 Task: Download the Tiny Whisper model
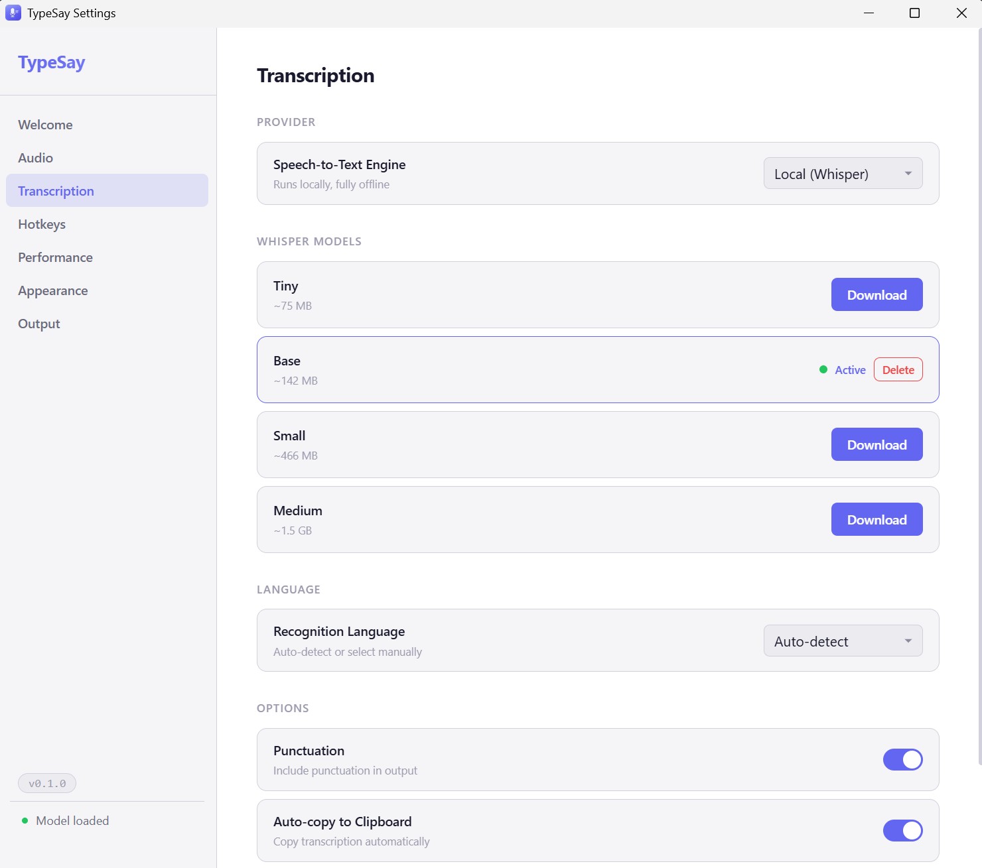[x=877, y=295]
